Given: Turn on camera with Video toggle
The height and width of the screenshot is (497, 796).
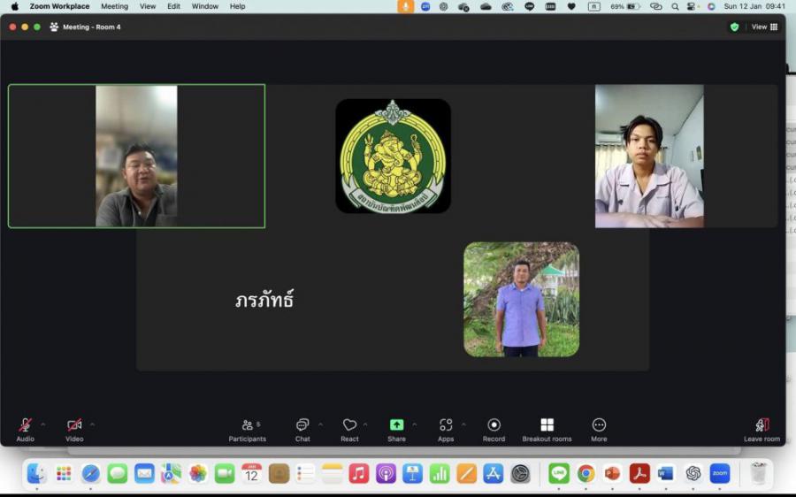Looking at the screenshot, I should click(74, 429).
